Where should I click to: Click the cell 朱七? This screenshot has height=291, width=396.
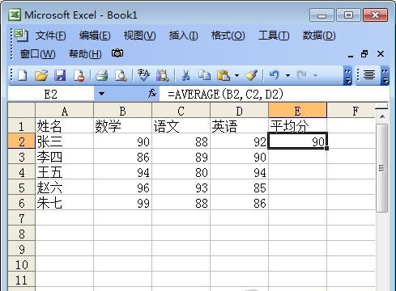pyautogui.click(x=64, y=203)
